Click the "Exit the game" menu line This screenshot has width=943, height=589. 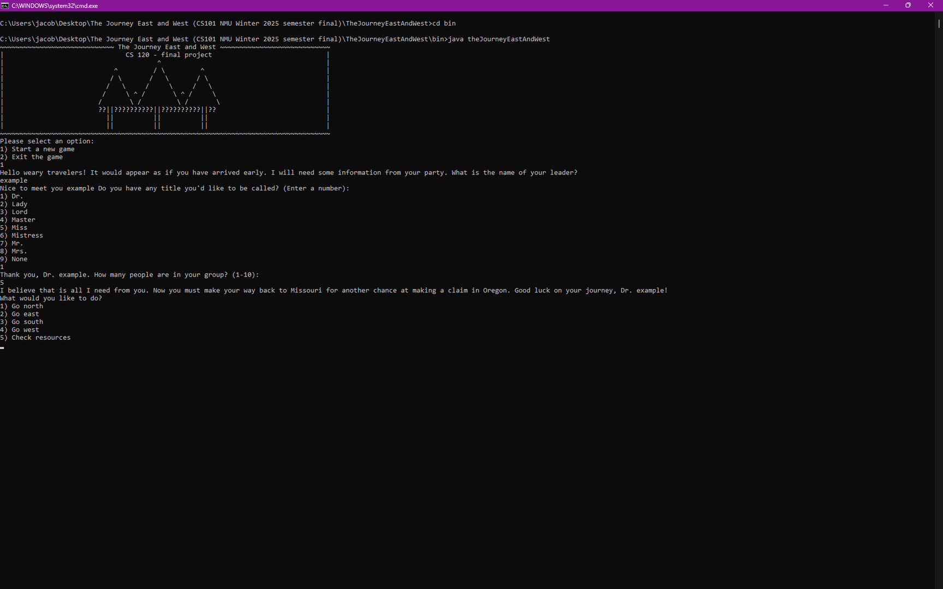point(32,157)
